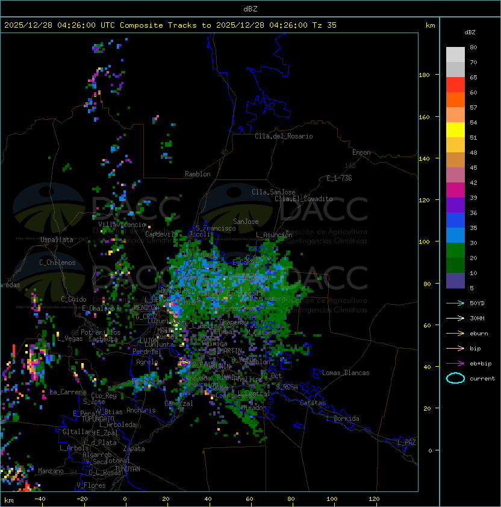501x507 pixels.
Task: Click the 'Composite Tracks' header text
Action: (158, 25)
